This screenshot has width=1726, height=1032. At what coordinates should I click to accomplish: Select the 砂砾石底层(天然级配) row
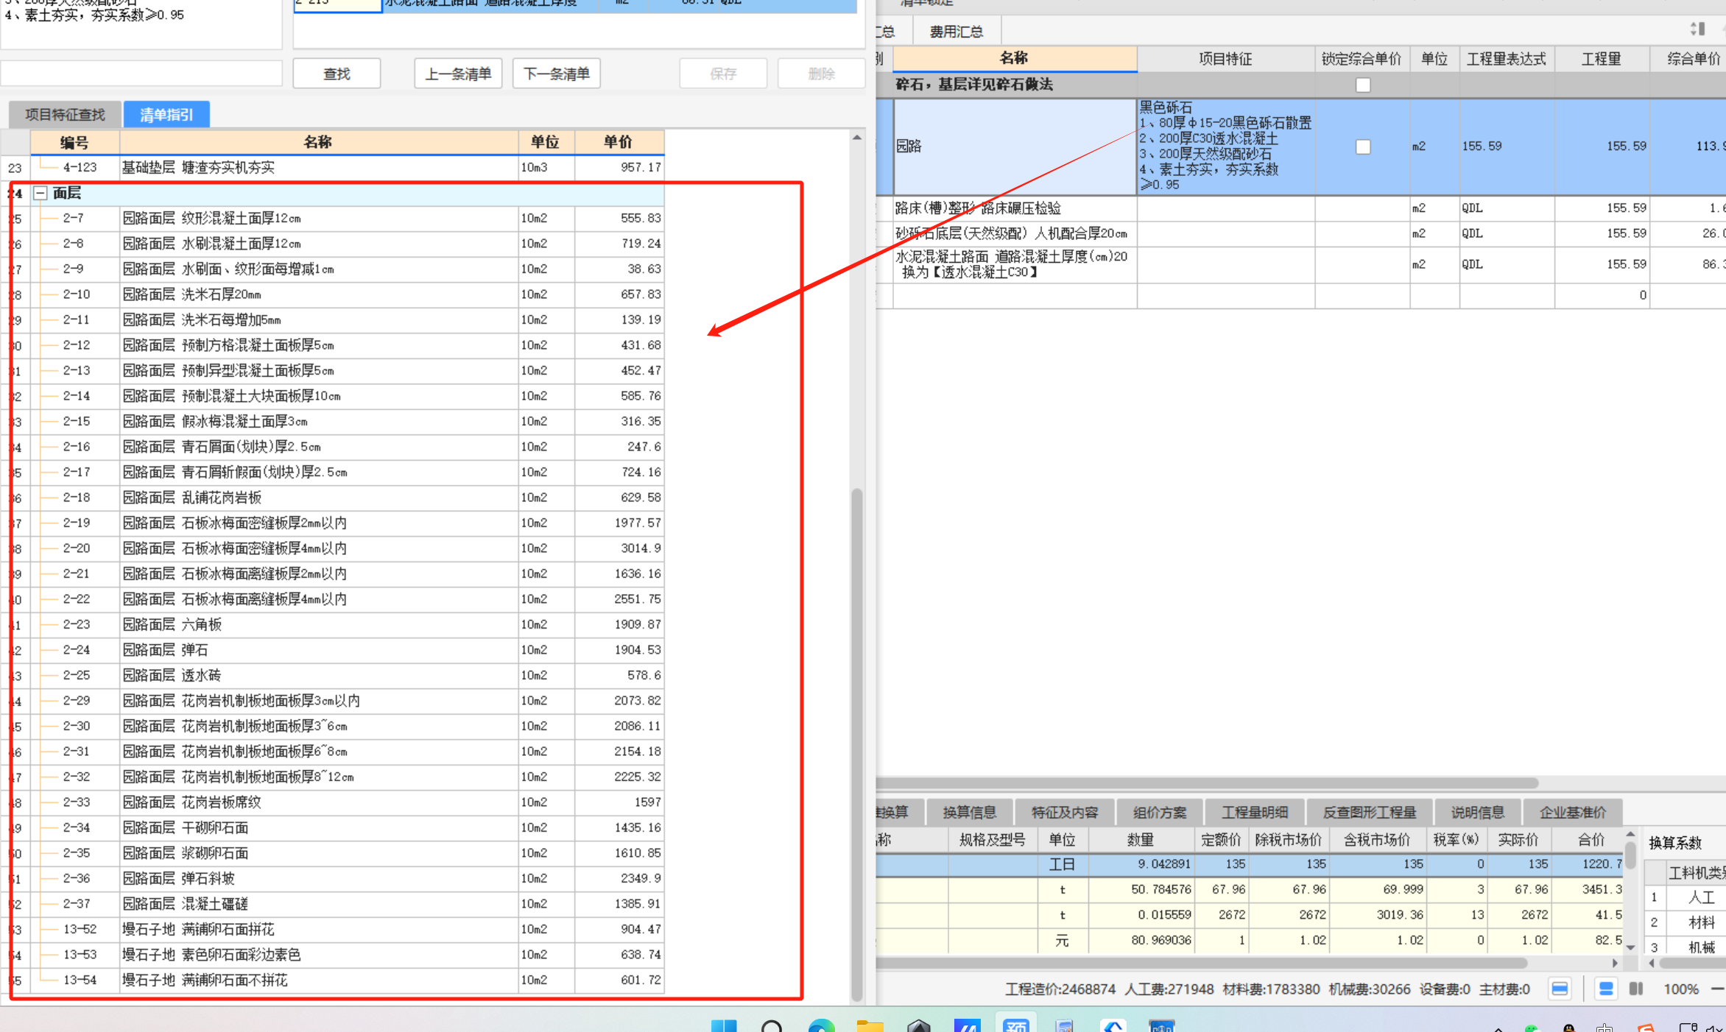[x=1300, y=234]
